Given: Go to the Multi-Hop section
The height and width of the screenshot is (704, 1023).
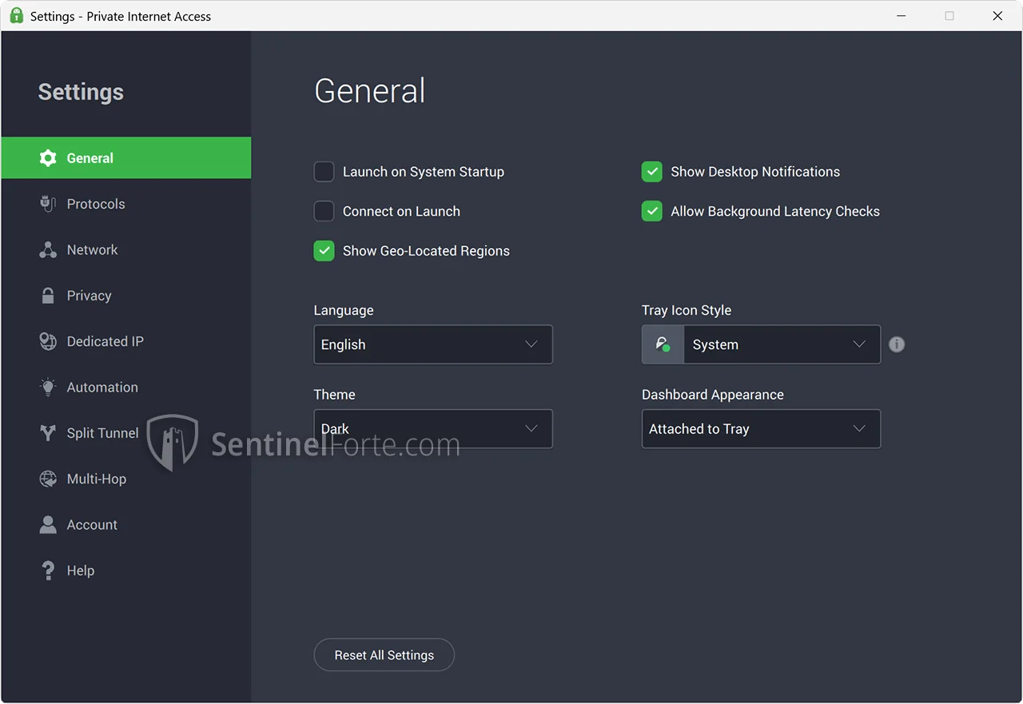Looking at the screenshot, I should click(x=126, y=479).
